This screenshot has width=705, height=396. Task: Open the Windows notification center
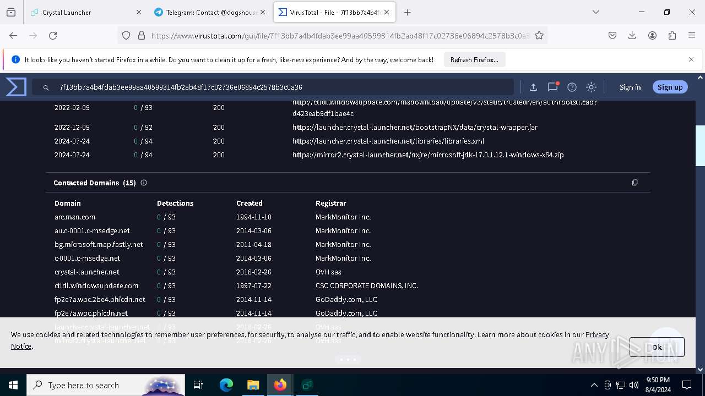coord(687,385)
